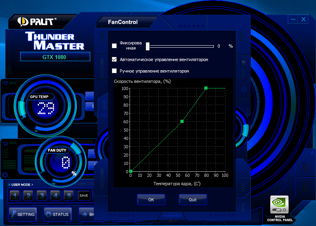316x226 pixels.
Task: Click the fixed speed value 0
Action: point(219,46)
